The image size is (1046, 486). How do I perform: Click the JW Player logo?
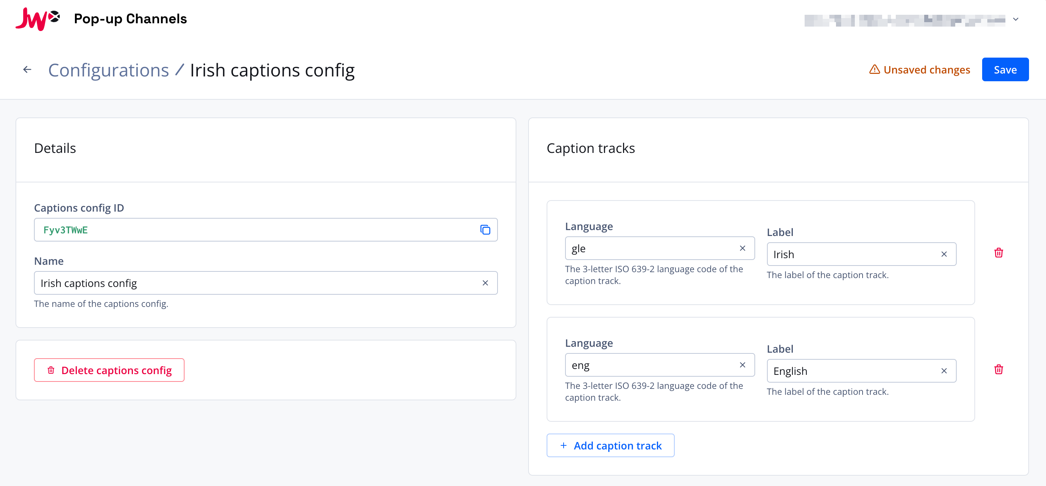coord(38,19)
